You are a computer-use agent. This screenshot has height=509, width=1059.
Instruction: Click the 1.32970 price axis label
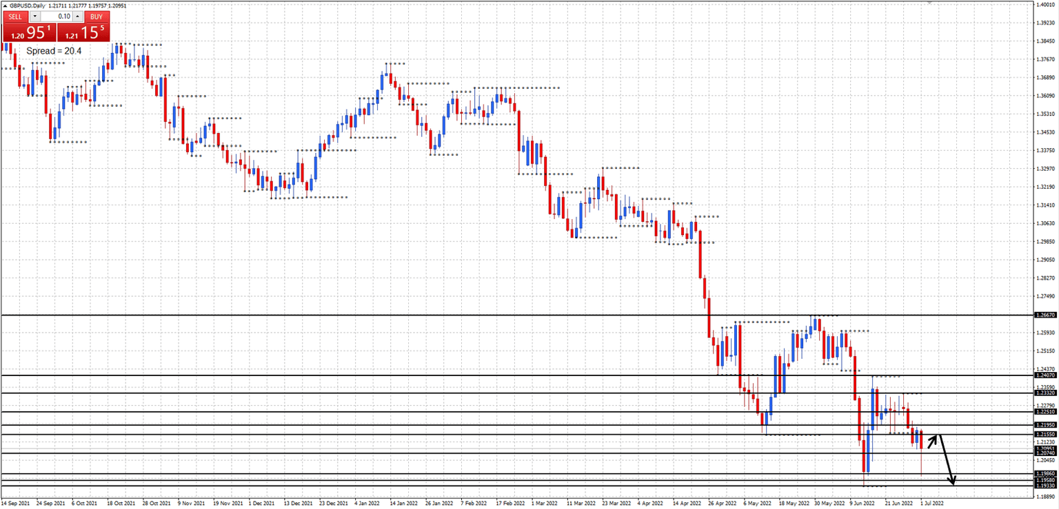pyautogui.click(x=1047, y=169)
